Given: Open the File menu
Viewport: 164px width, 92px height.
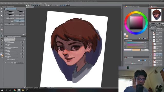Looking at the screenshot, I should (2, 3).
